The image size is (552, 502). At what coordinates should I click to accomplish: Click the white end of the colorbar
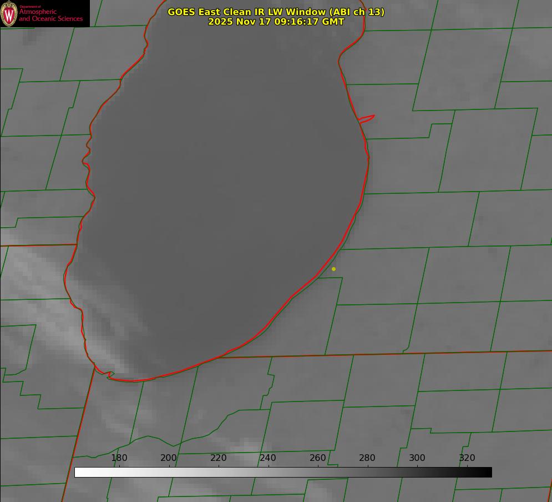(79, 472)
